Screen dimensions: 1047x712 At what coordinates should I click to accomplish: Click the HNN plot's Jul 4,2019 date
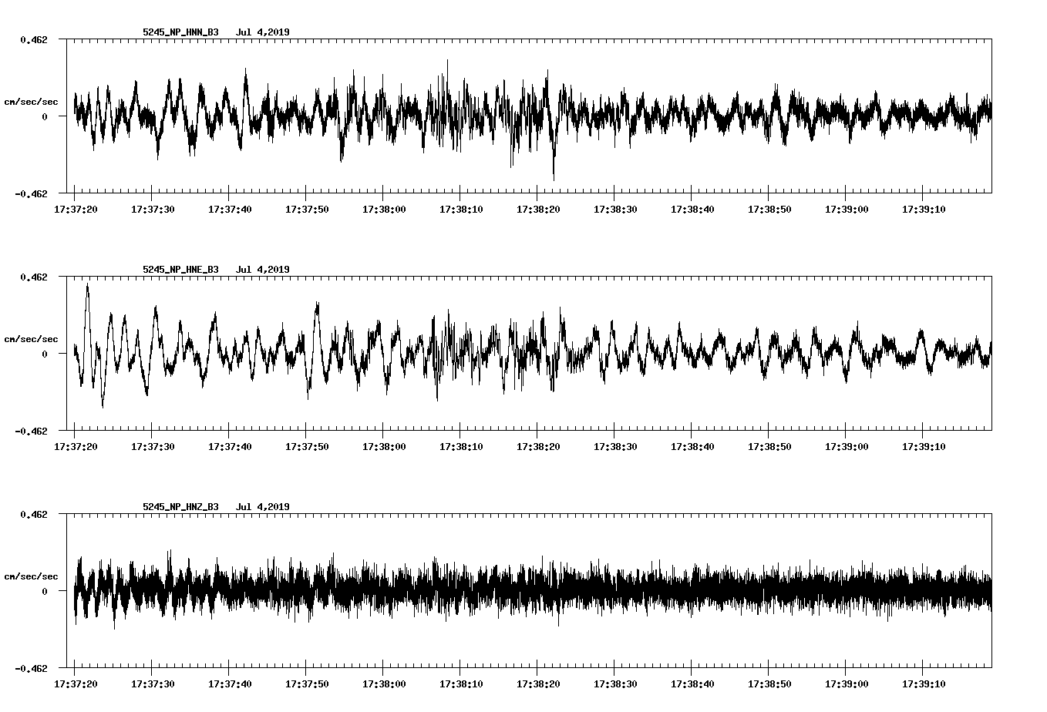(263, 32)
